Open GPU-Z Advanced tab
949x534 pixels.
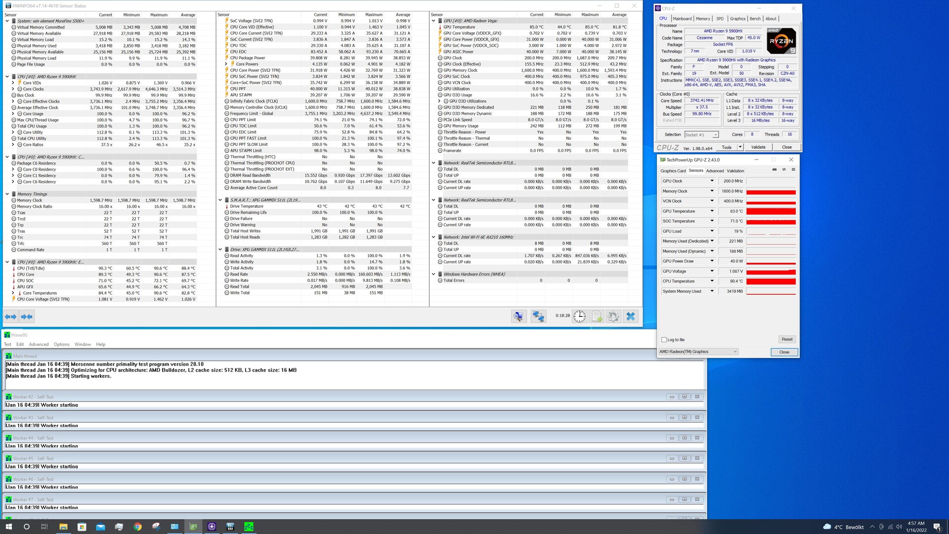point(715,171)
